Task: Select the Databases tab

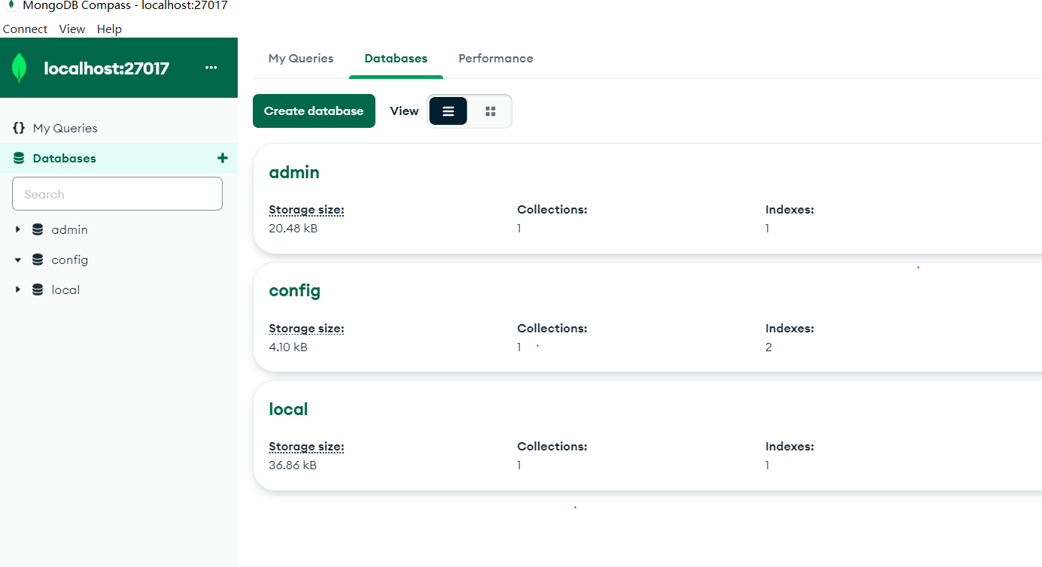Action: click(396, 58)
